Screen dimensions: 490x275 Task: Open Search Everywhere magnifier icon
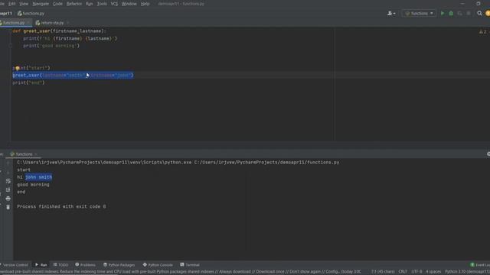coord(479,14)
